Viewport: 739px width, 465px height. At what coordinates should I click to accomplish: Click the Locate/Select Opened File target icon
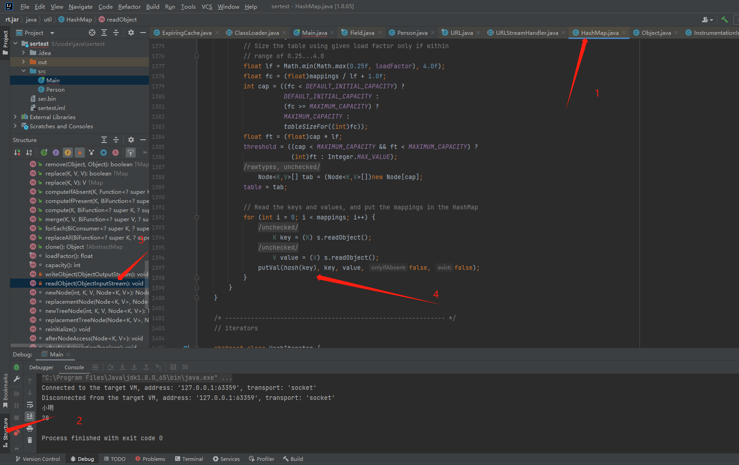tap(92, 33)
